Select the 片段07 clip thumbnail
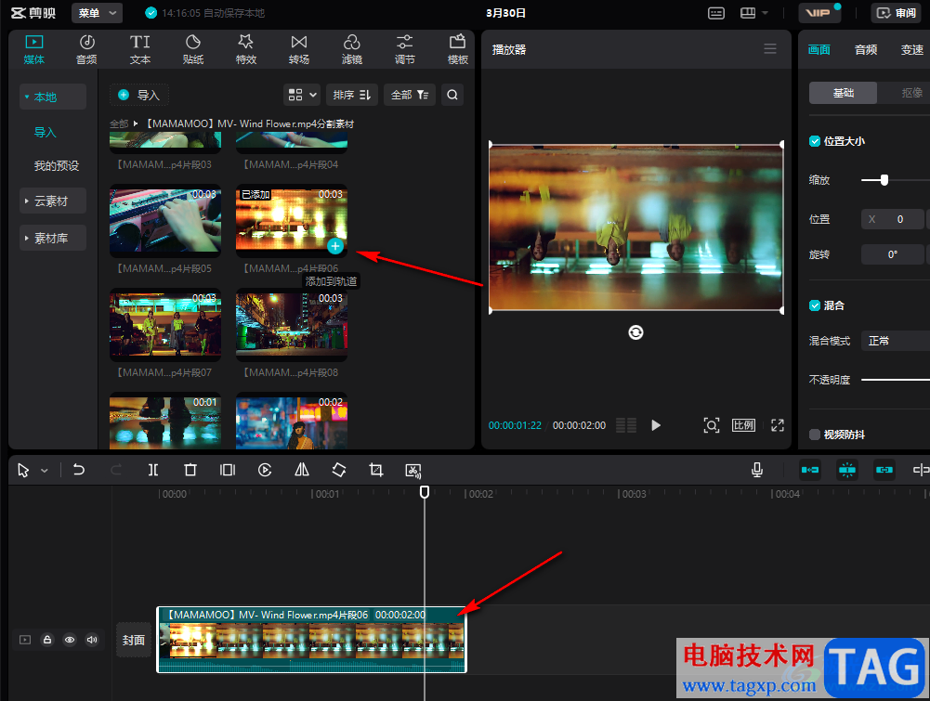Screen dimensions: 930x701 coord(164,325)
